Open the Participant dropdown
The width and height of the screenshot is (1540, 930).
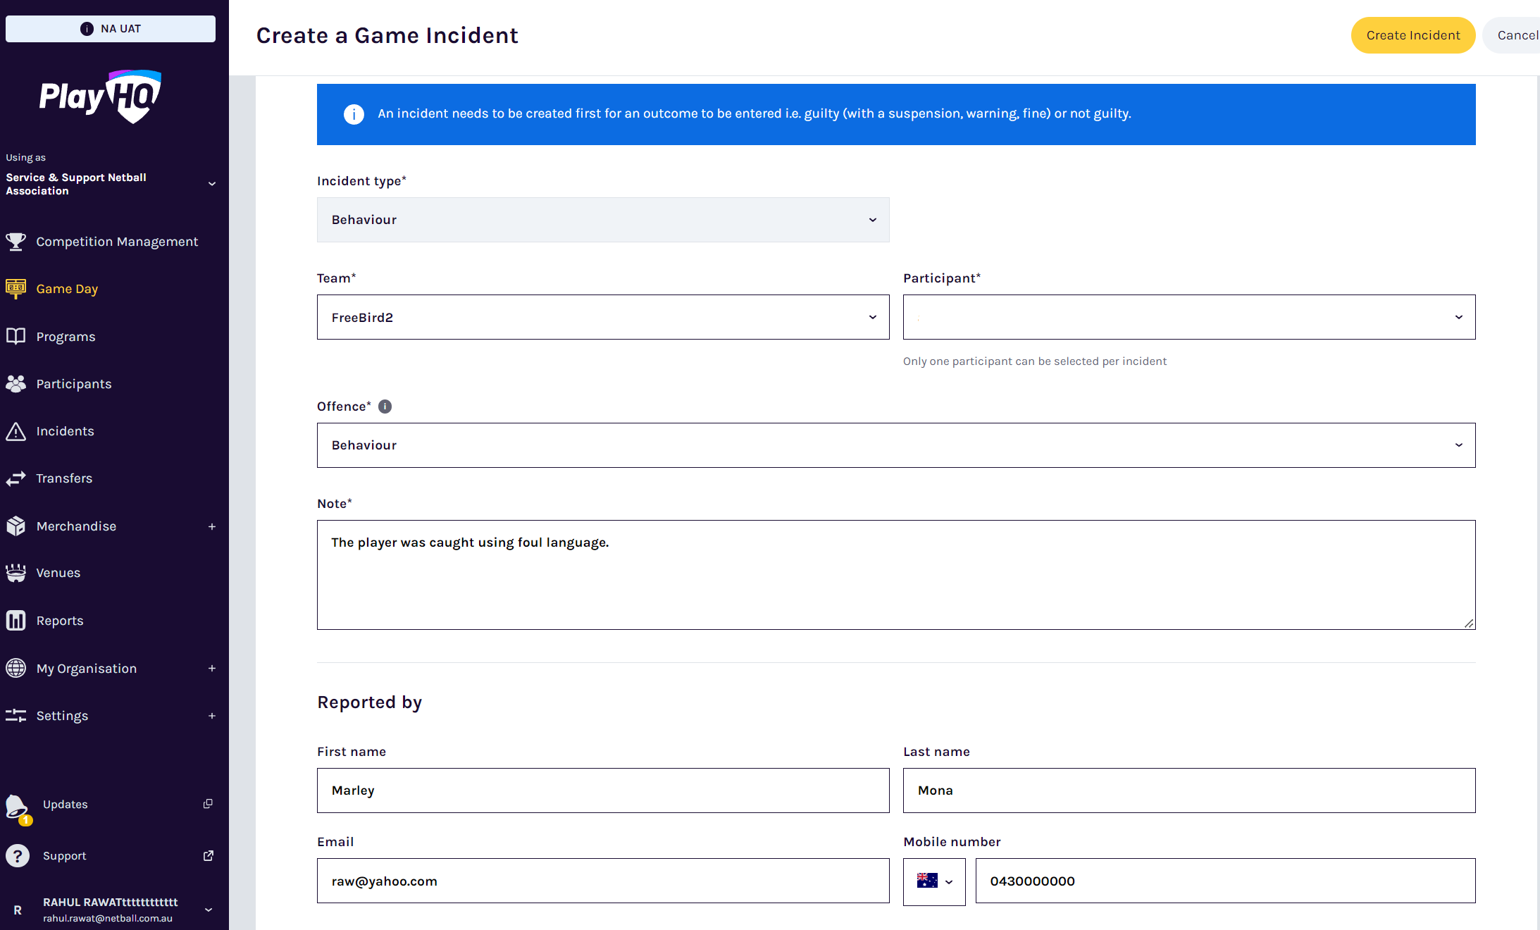coord(1189,317)
